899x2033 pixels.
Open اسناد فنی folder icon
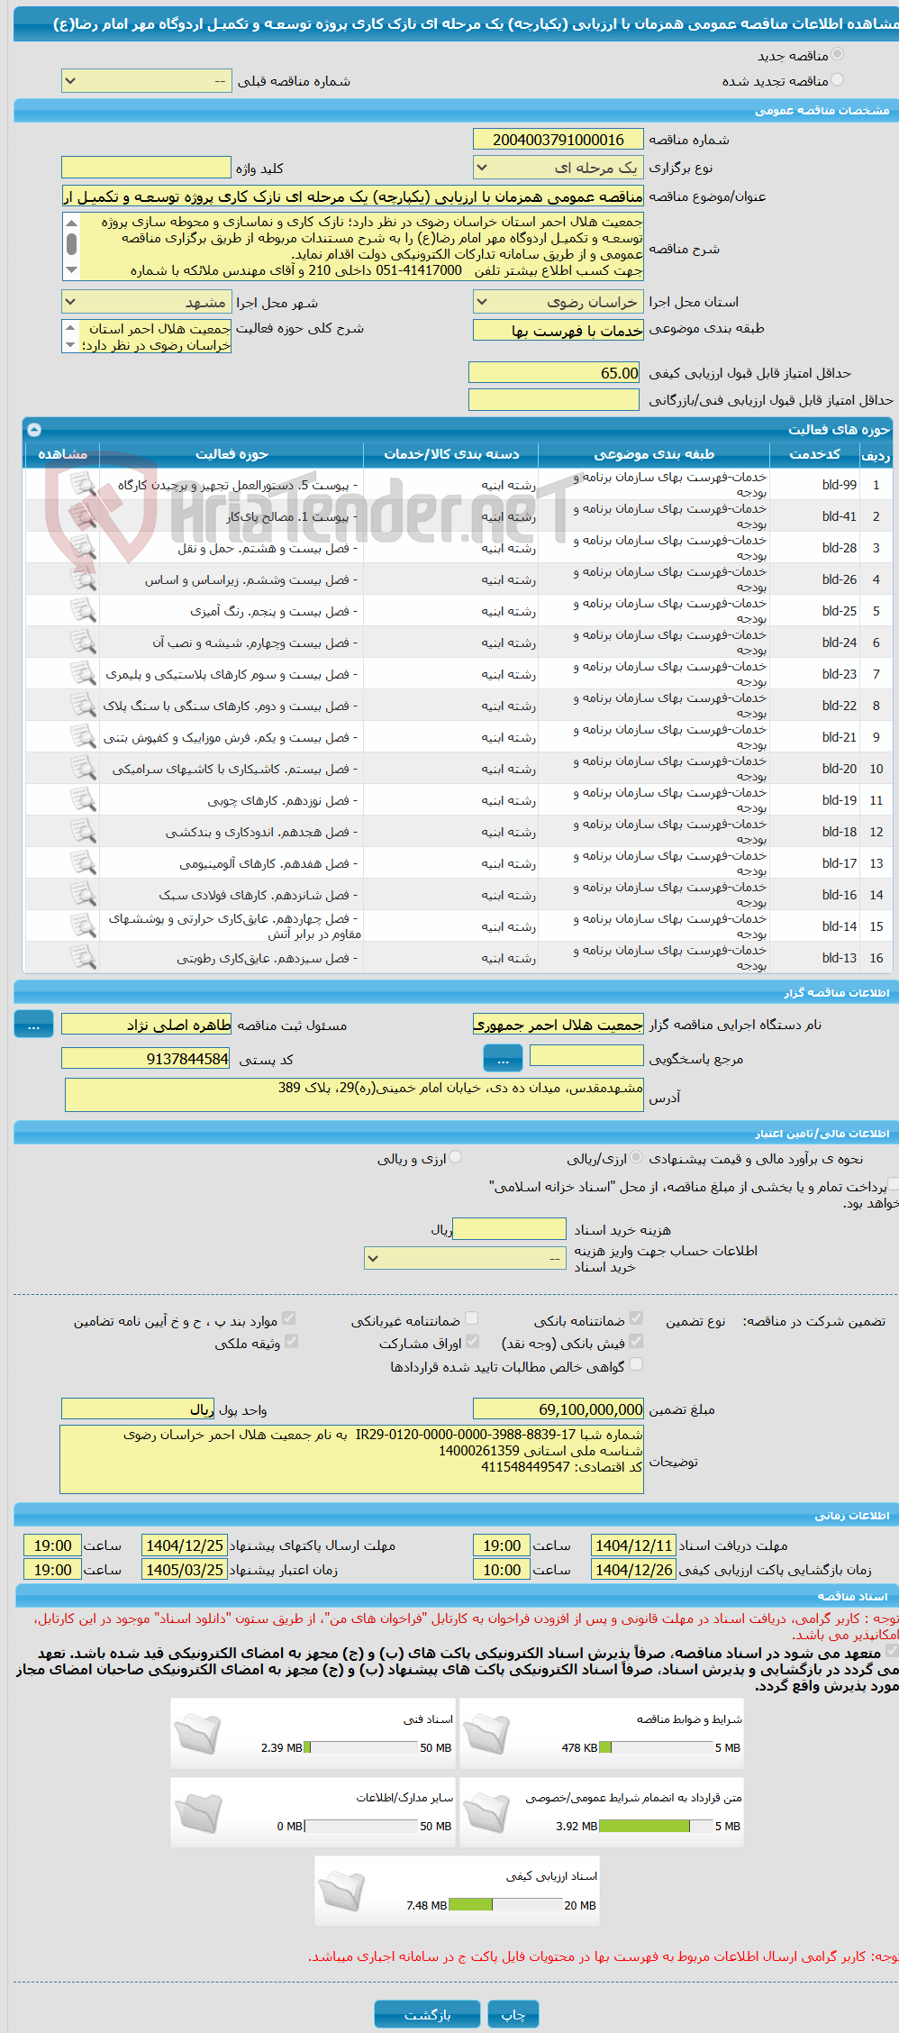[197, 1733]
